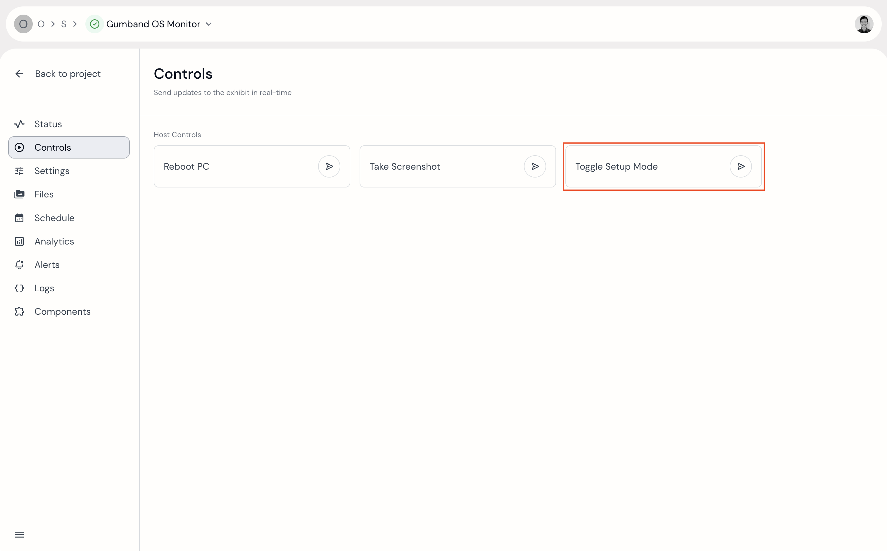Click the green check status icon
The height and width of the screenshot is (551, 887).
(95, 24)
